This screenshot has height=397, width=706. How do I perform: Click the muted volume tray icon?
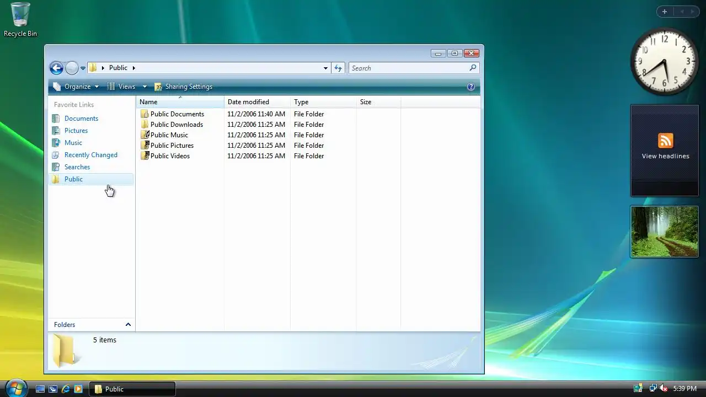[664, 389]
